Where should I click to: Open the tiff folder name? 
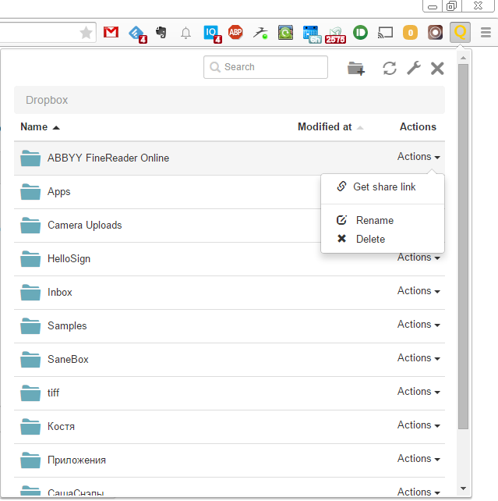point(53,393)
